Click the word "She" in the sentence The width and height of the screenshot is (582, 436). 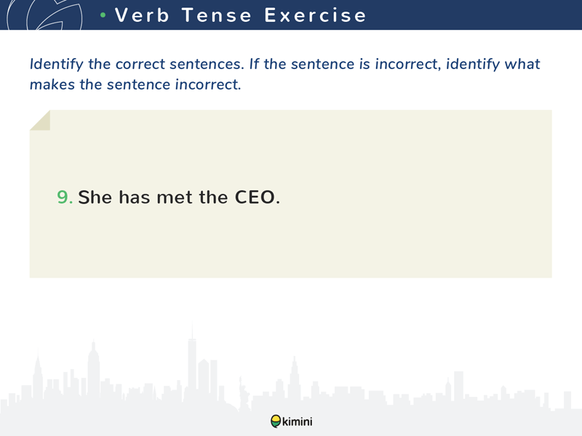click(x=95, y=197)
